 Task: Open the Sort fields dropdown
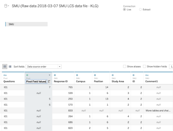click(44, 67)
